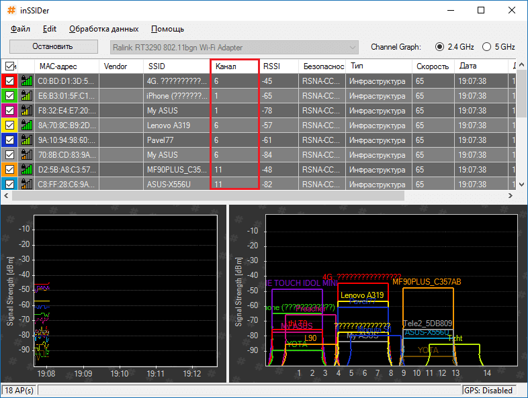Click signal icon in ASUS-X556U row

27,184
